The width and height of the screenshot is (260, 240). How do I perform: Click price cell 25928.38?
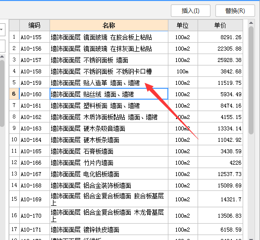(220, 60)
